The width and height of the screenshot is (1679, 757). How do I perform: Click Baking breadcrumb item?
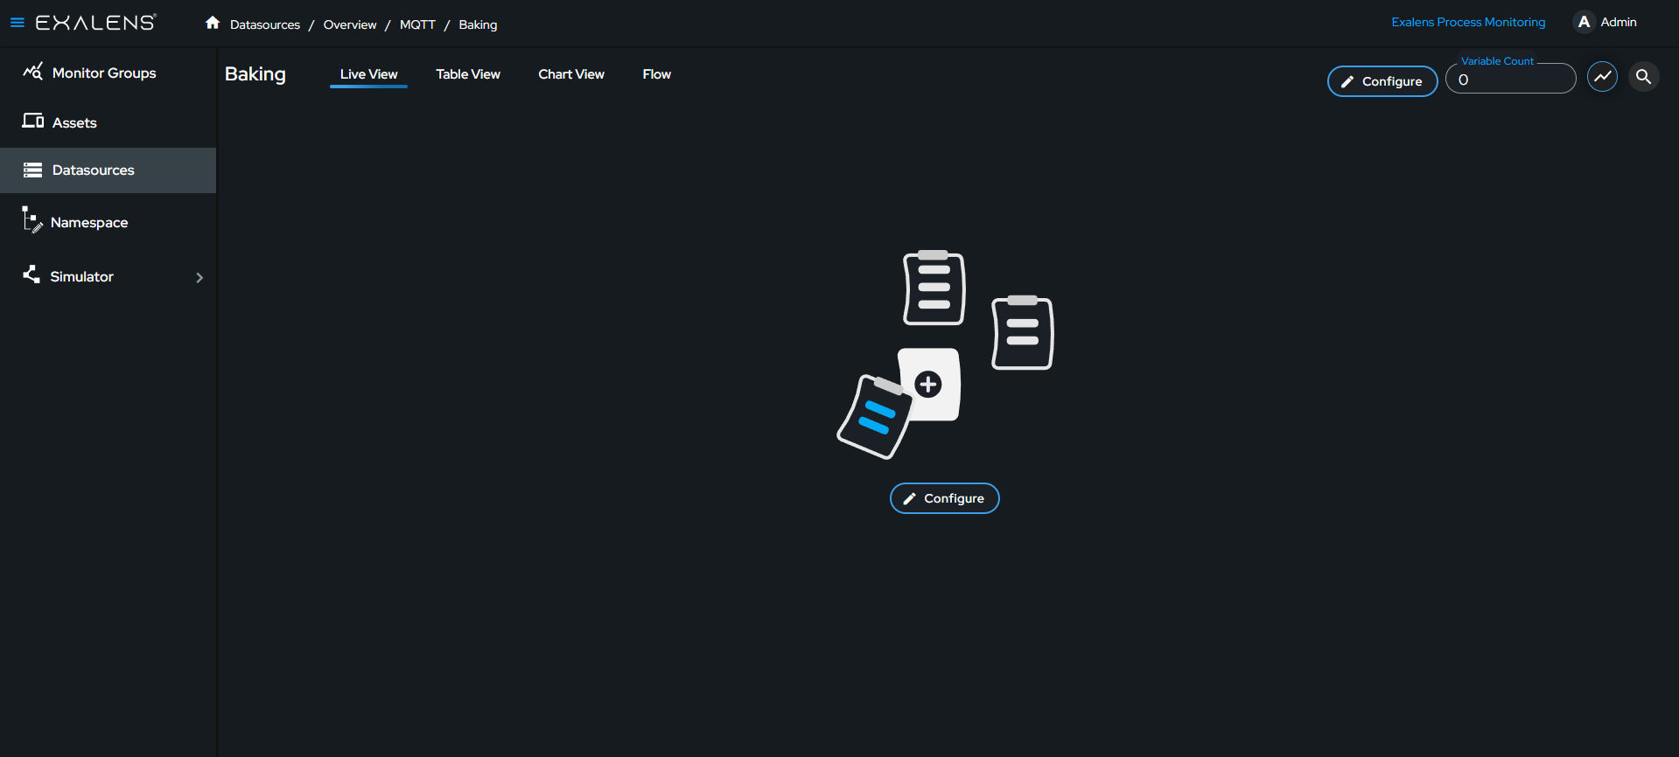tap(478, 24)
